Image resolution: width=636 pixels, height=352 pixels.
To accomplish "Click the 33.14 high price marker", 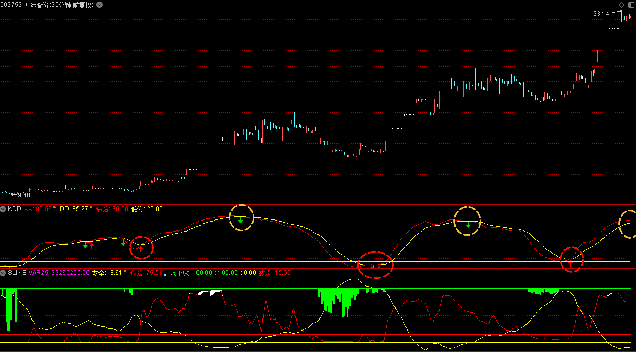I will [601, 14].
